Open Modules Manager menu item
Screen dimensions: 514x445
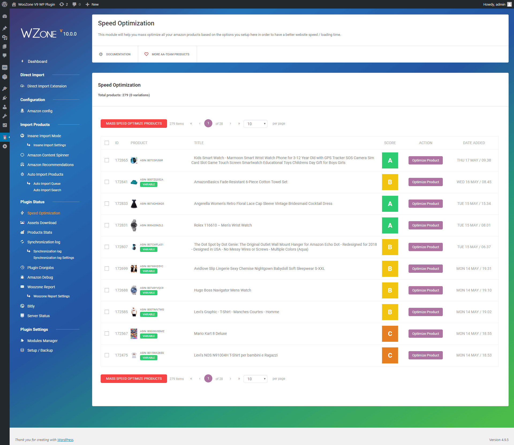click(x=42, y=341)
